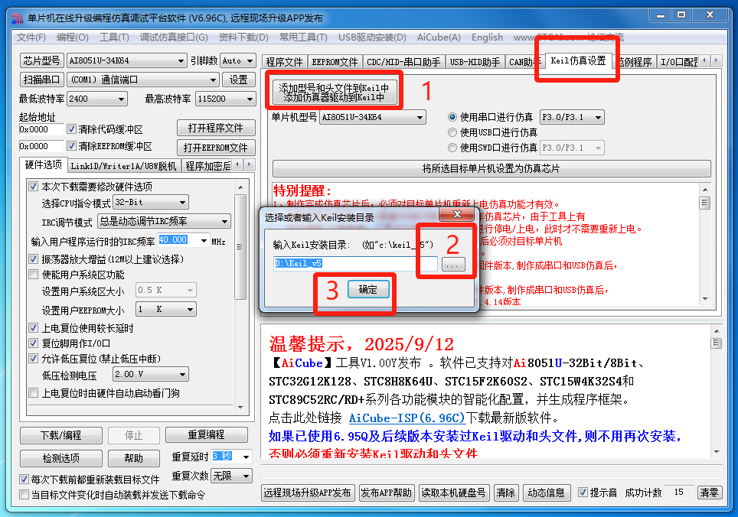
Task: Click 确定 to confirm Keil directory
Action: 368,289
